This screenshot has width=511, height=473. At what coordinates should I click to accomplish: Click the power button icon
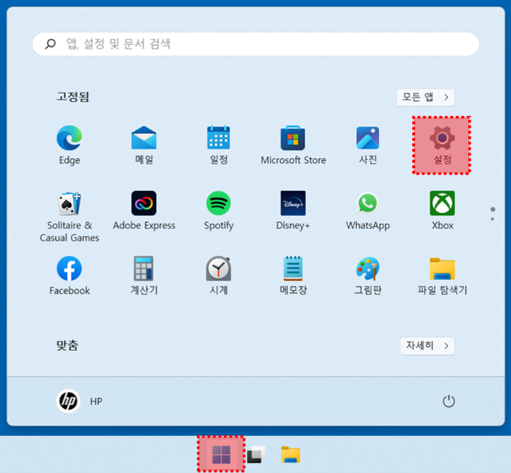448,401
